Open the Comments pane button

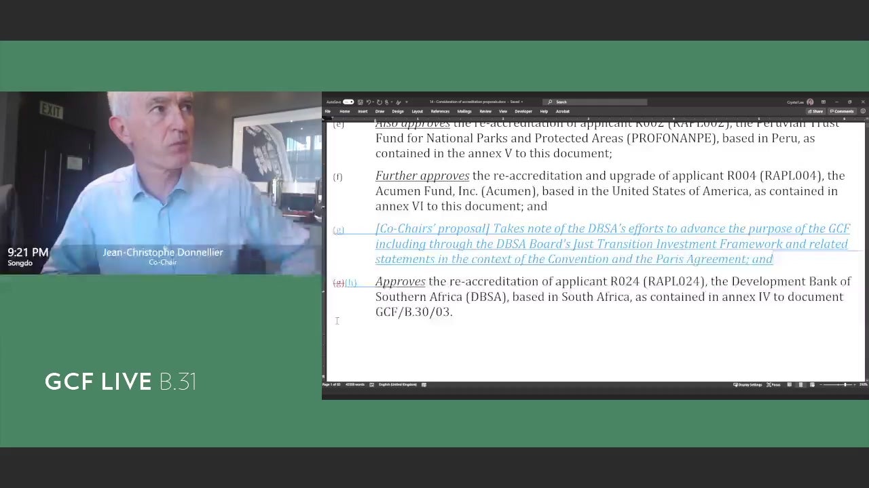(842, 111)
